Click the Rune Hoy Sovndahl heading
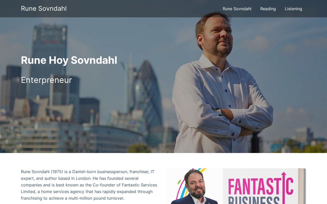The height and width of the screenshot is (204, 327). (x=69, y=60)
